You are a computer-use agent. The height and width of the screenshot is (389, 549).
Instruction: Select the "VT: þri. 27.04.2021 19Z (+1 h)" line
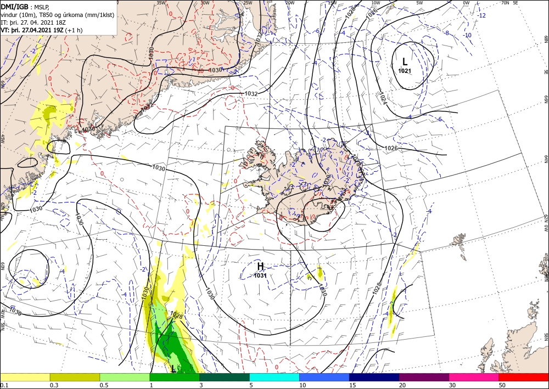42,30
